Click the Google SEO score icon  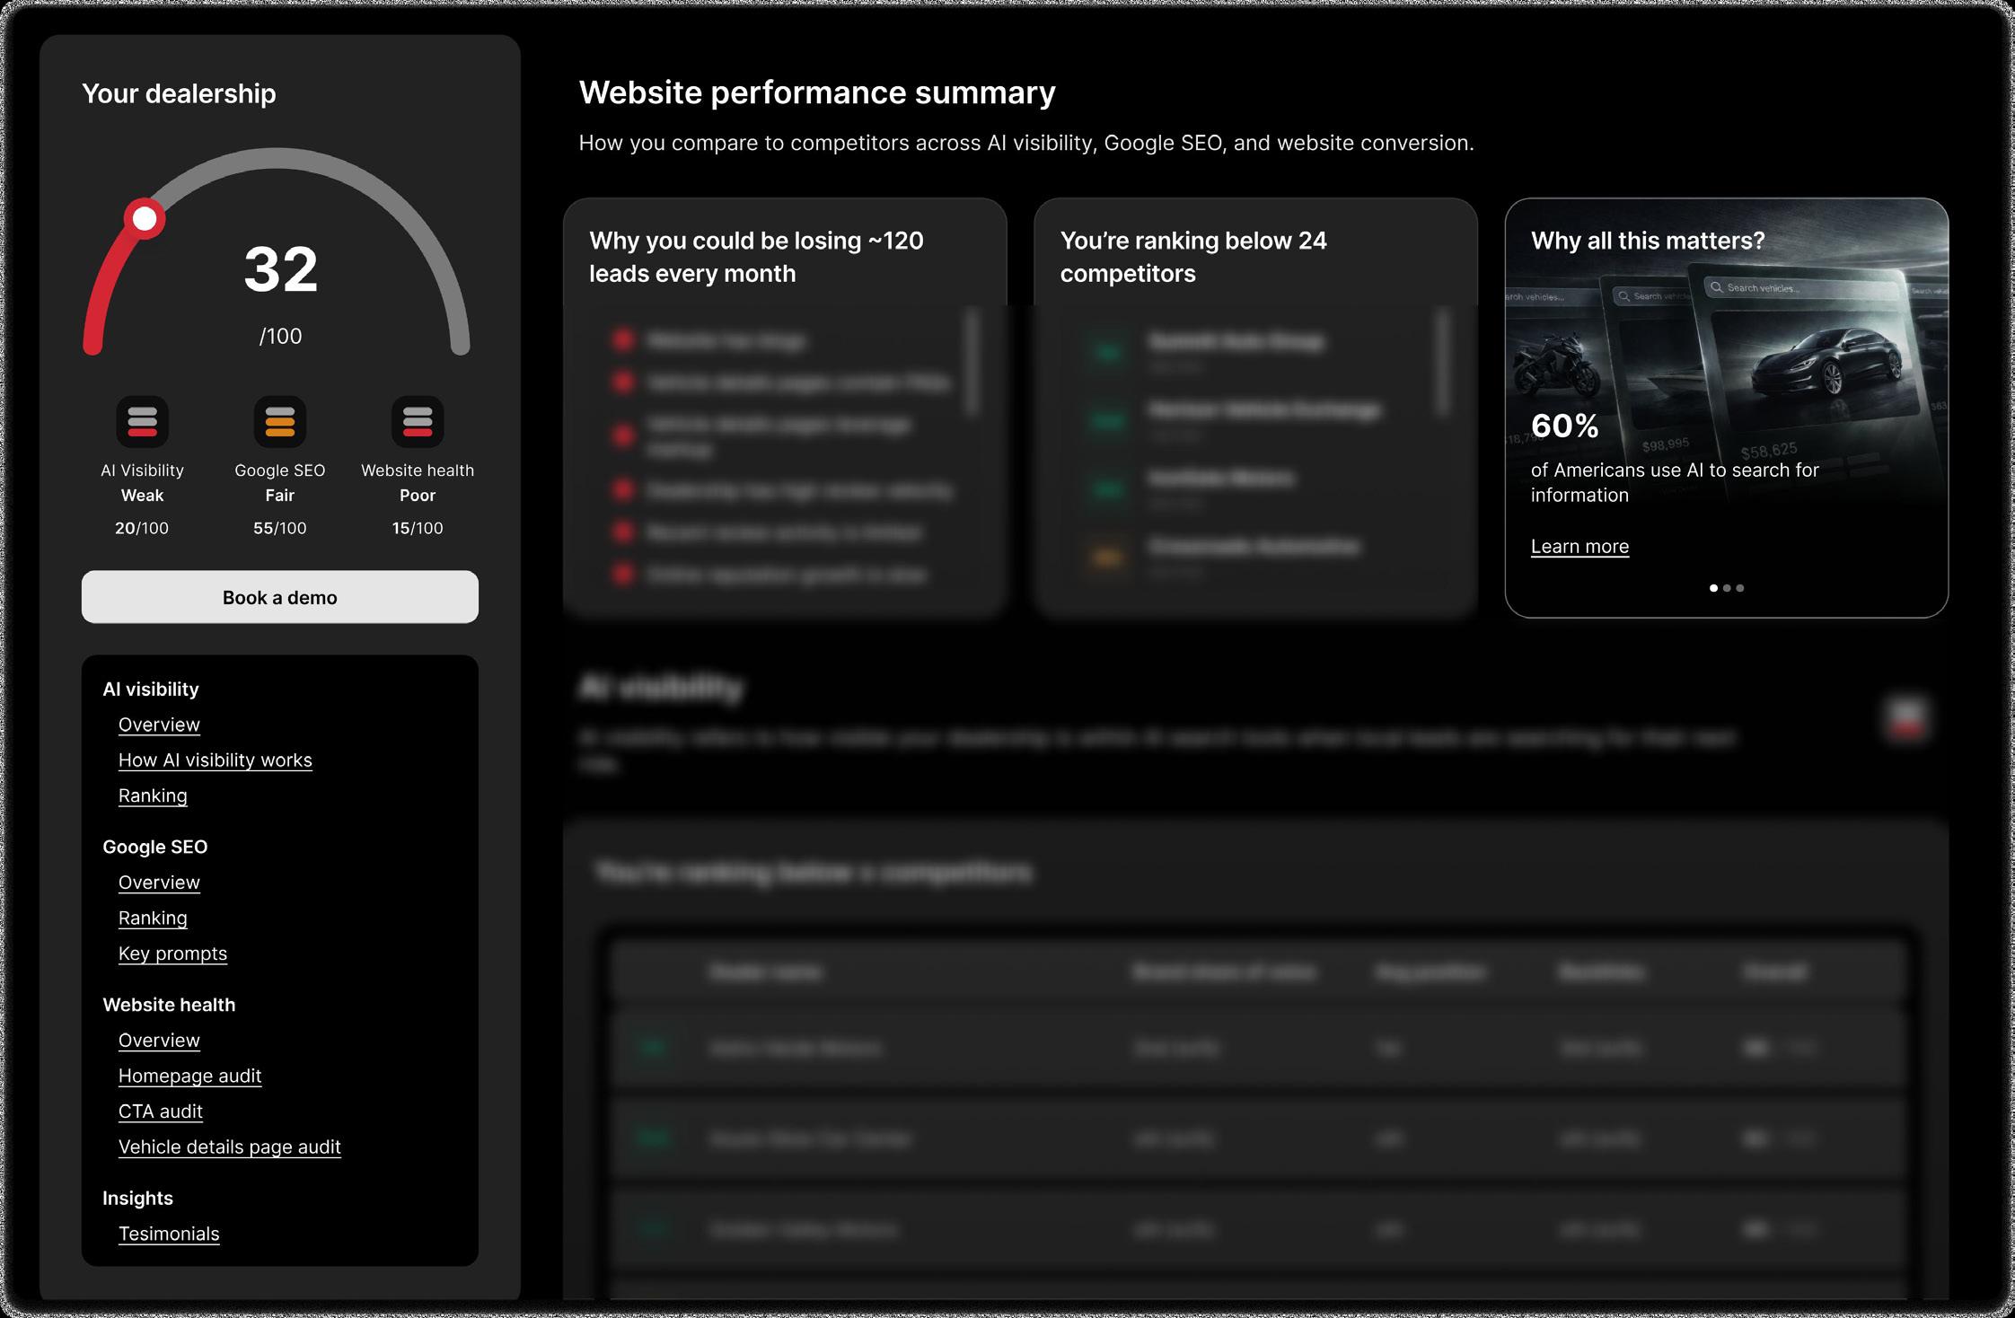tap(279, 421)
